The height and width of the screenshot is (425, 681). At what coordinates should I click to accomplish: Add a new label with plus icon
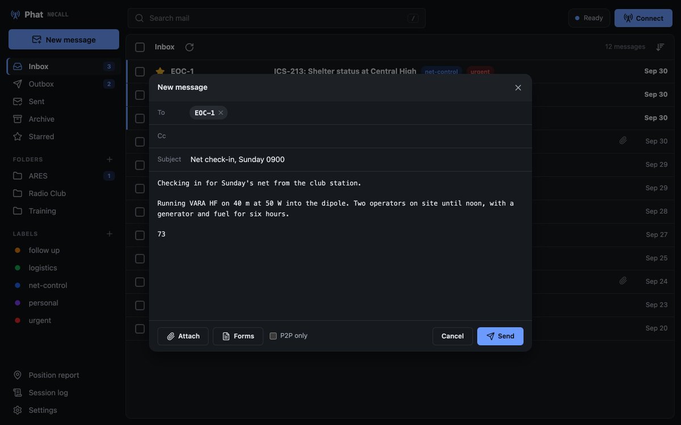point(110,233)
